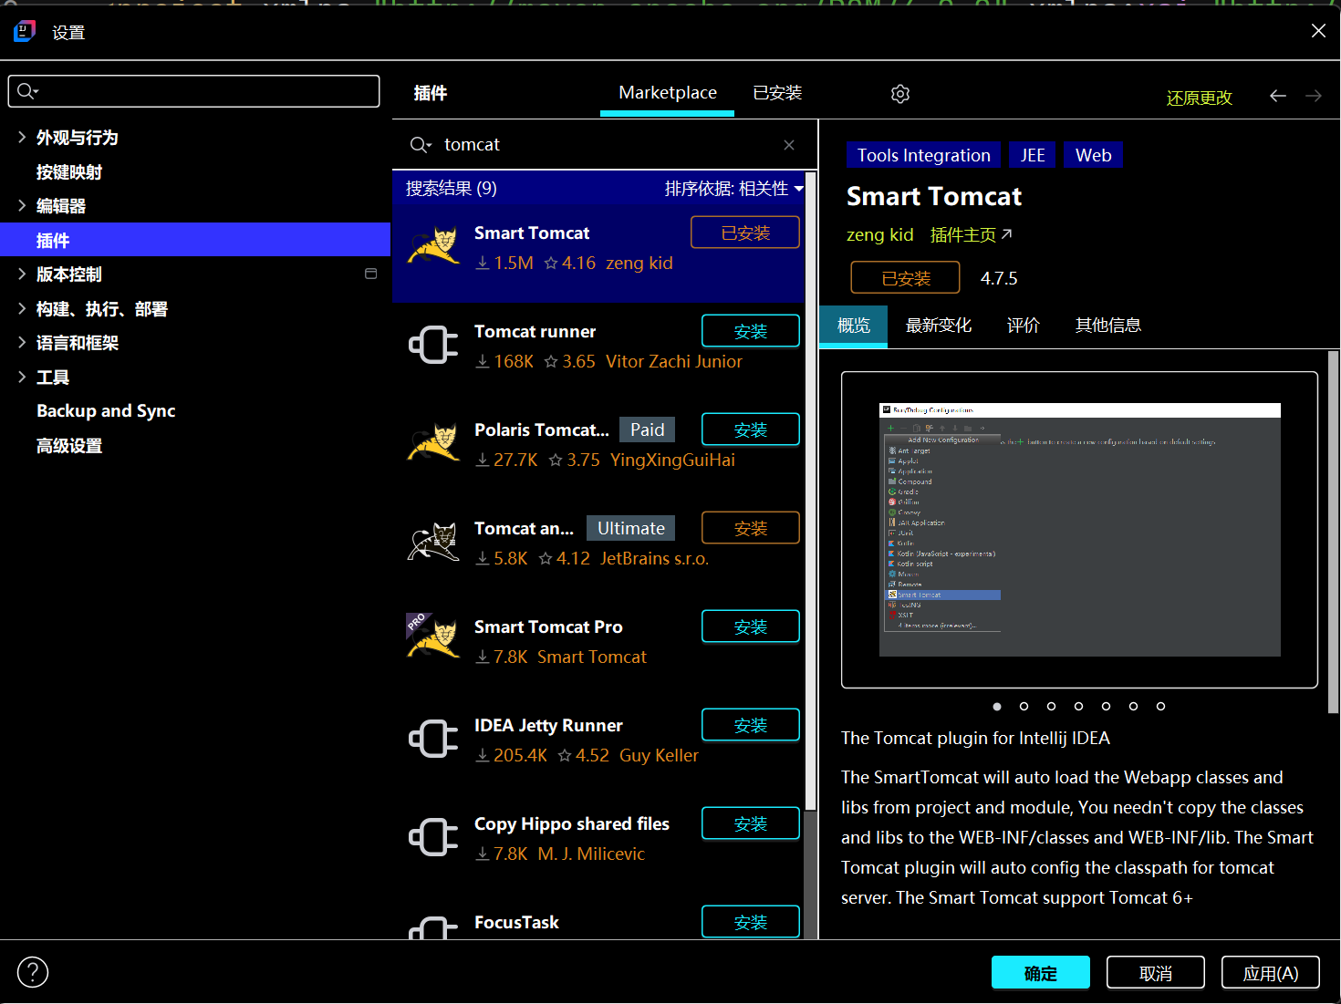This screenshot has height=1004, width=1341.
Task: Click 已安装 button in the details panel
Action: (905, 278)
